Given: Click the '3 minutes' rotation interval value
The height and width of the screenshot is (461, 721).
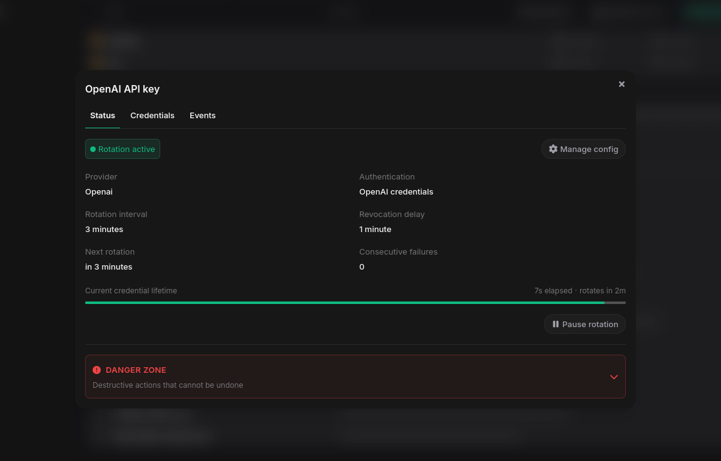Looking at the screenshot, I should tap(104, 230).
